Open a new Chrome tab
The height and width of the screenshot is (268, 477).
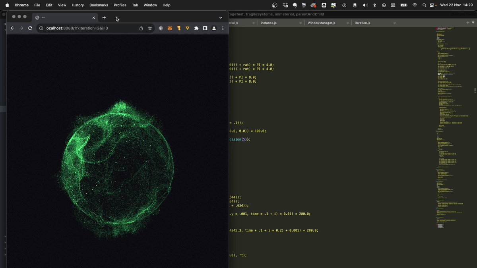[x=104, y=17]
